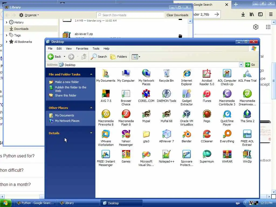Screen dimensions: 276x207
Task: Select the Yahoo! Messenger icon
Action: tap(126, 138)
